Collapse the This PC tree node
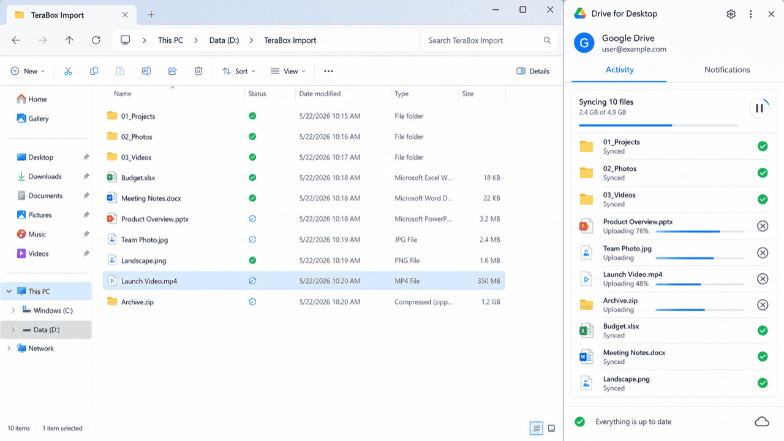The height and width of the screenshot is (441, 784). 9,292
